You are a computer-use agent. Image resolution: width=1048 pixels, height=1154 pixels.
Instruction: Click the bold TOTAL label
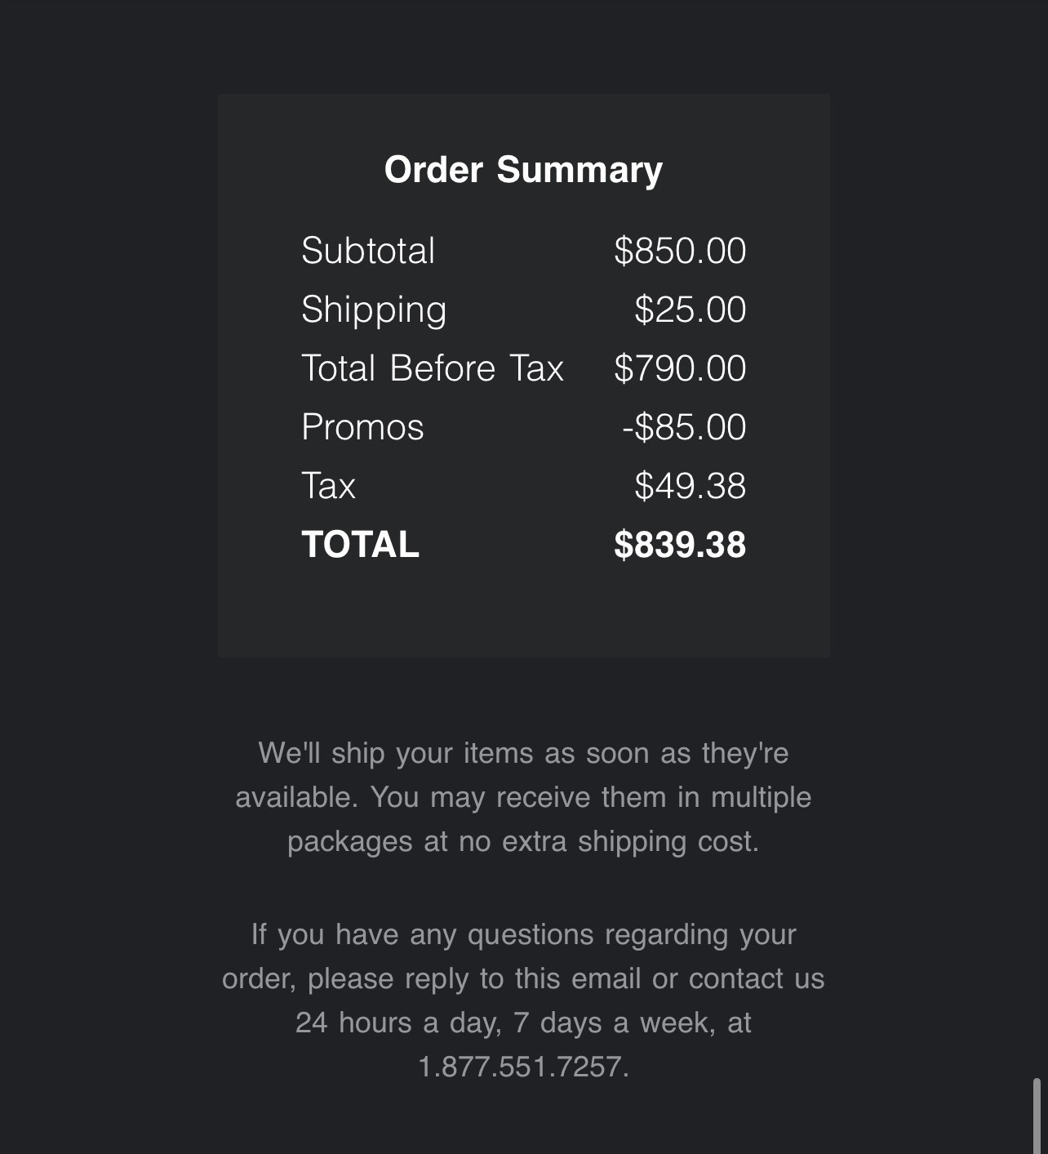[x=360, y=545]
